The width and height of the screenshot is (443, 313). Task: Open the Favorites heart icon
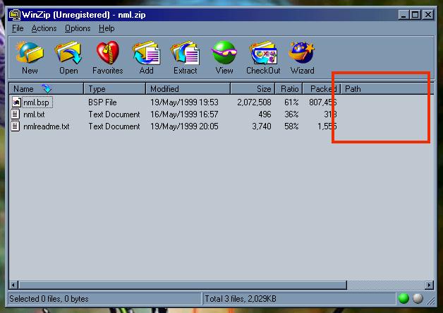[x=108, y=53]
